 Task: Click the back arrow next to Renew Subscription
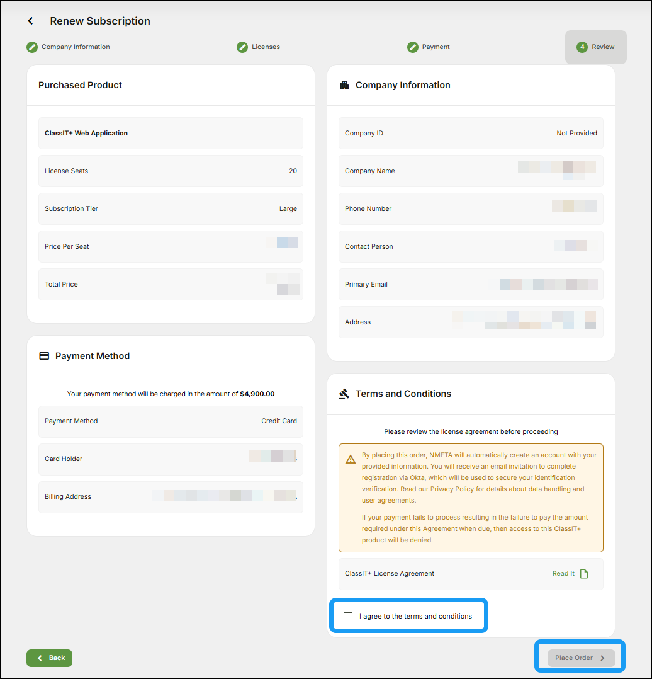(x=30, y=21)
